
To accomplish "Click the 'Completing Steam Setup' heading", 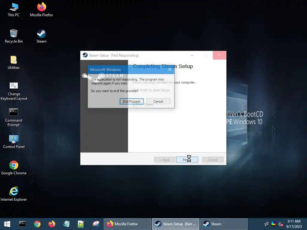I will [163, 66].
